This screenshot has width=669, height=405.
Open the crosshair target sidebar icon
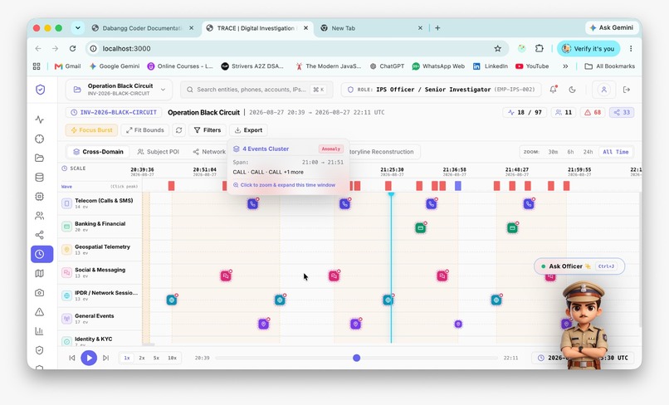point(40,139)
